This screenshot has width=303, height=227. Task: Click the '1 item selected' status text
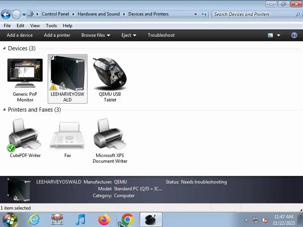point(16,208)
